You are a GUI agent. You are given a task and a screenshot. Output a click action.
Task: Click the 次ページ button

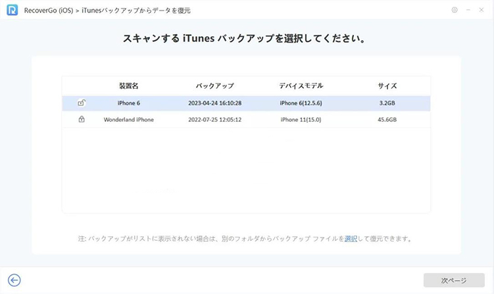pos(454,280)
